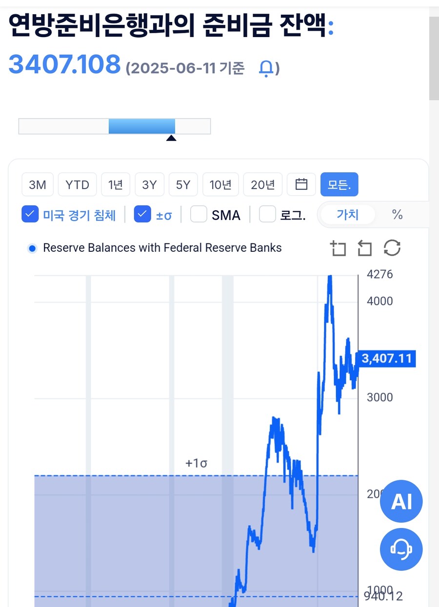This screenshot has width=439, height=607.
Task: Open the customer support headset button
Action: click(x=401, y=549)
